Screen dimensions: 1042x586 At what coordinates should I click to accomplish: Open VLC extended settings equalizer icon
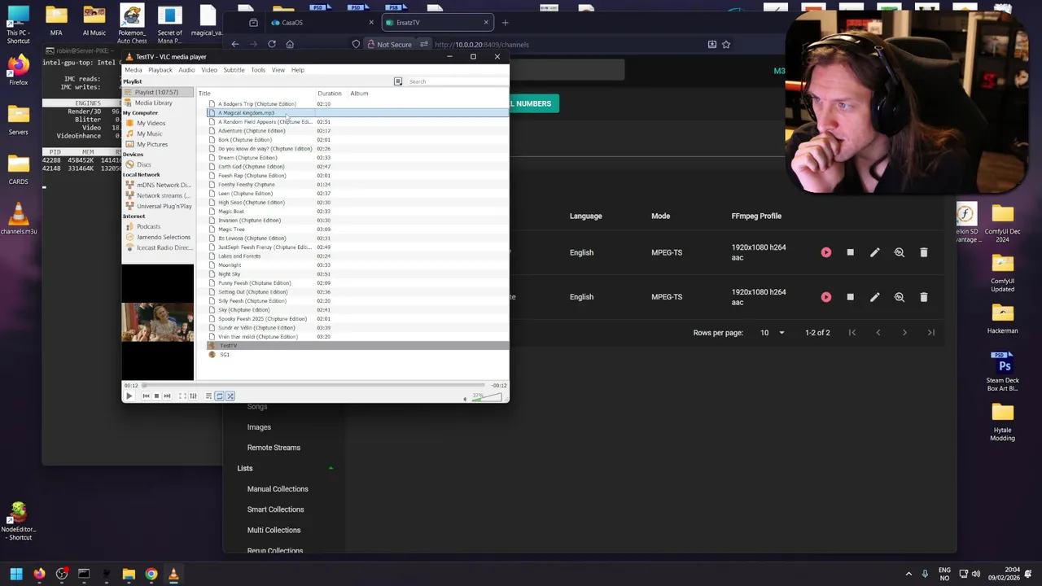[x=193, y=396]
